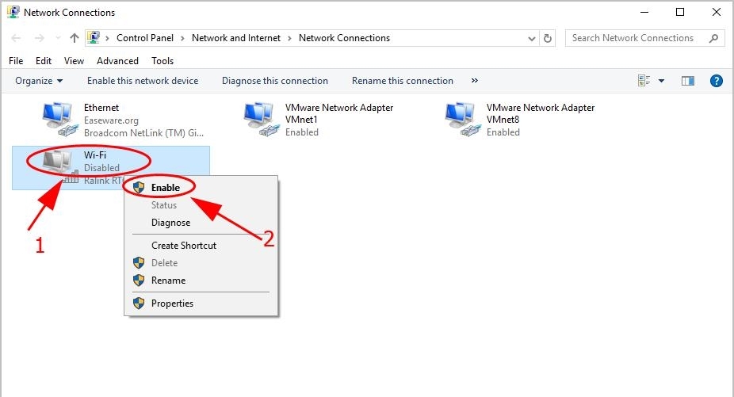The height and width of the screenshot is (397, 734).
Task: Expand chevron after Network and Internet
Action: (289, 38)
